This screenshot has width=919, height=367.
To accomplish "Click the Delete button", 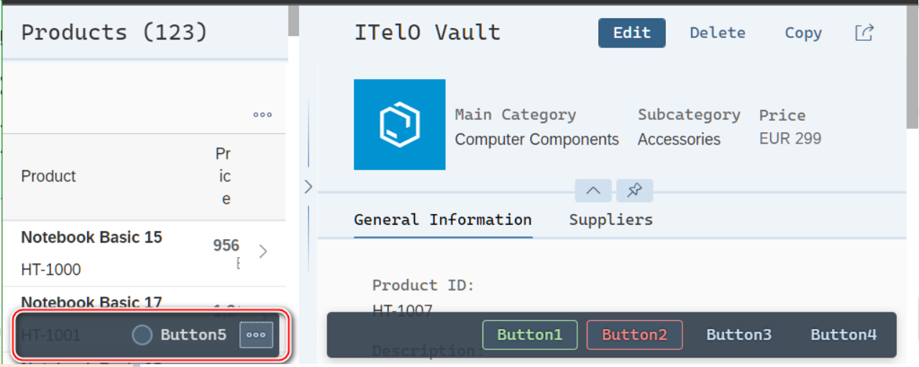I will click(717, 33).
